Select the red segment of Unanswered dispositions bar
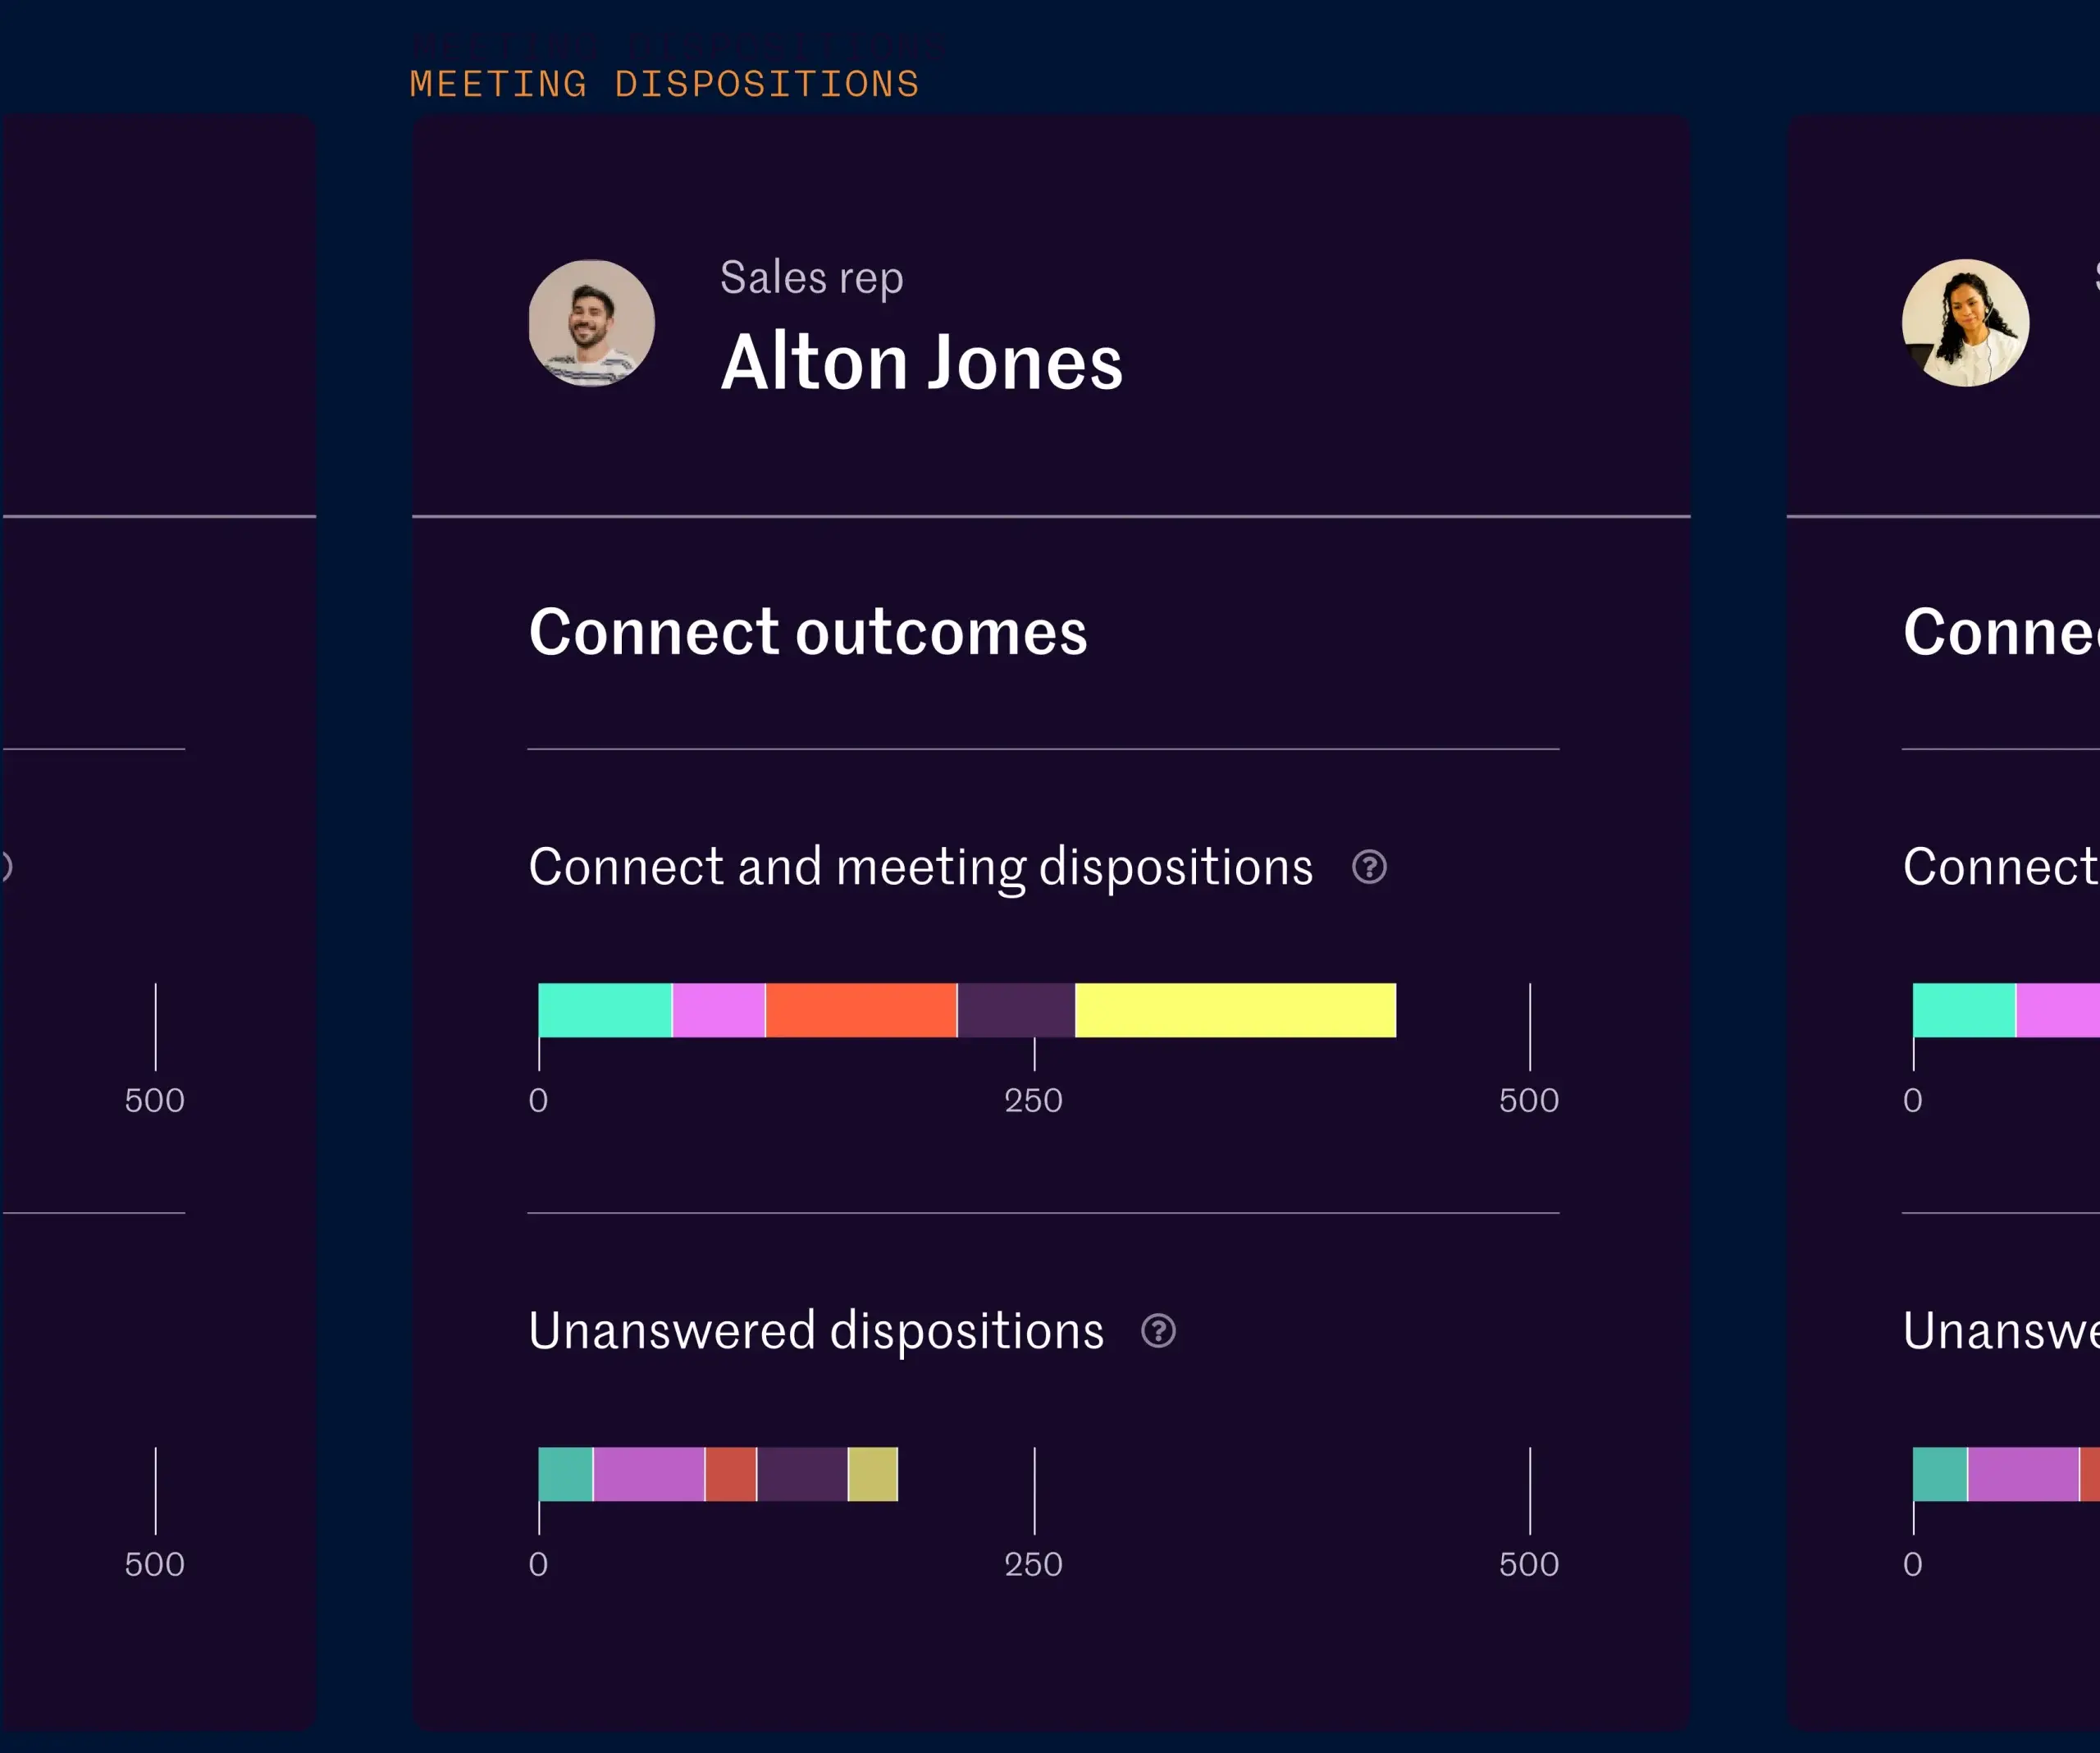Image resolution: width=2100 pixels, height=1753 pixels. tap(731, 1474)
